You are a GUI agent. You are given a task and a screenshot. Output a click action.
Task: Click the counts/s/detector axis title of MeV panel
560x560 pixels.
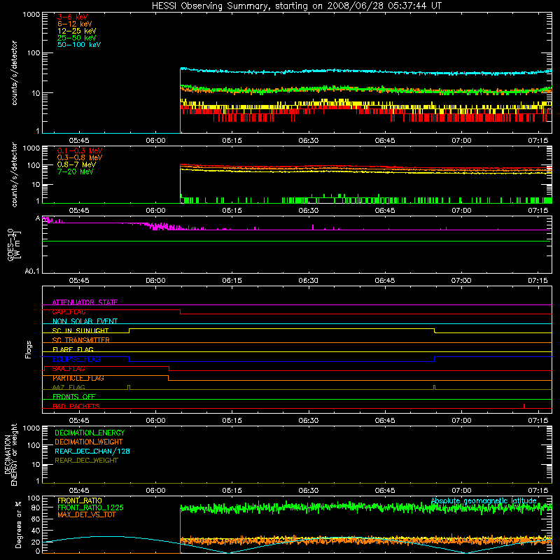(14, 174)
